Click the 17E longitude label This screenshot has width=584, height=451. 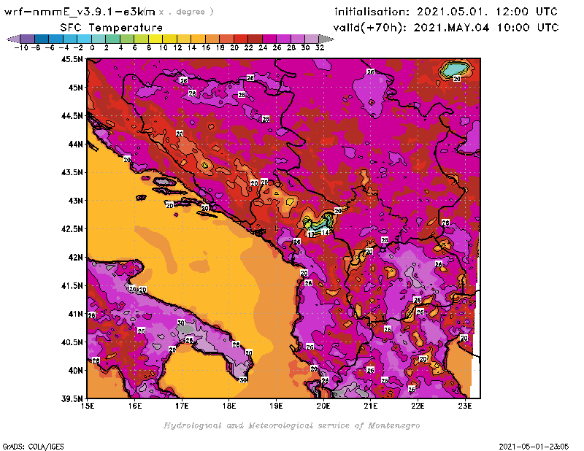click(x=182, y=406)
